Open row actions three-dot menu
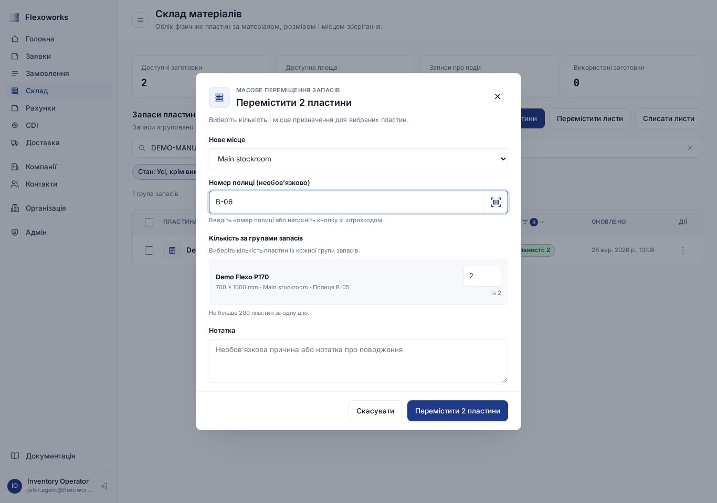Viewport: 717px width, 503px height. click(x=683, y=250)
